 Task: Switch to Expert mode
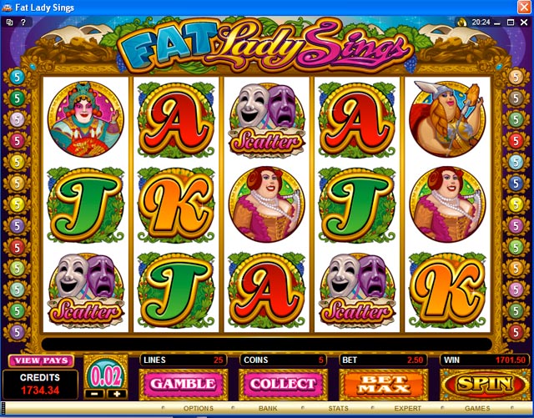point(408,408)
